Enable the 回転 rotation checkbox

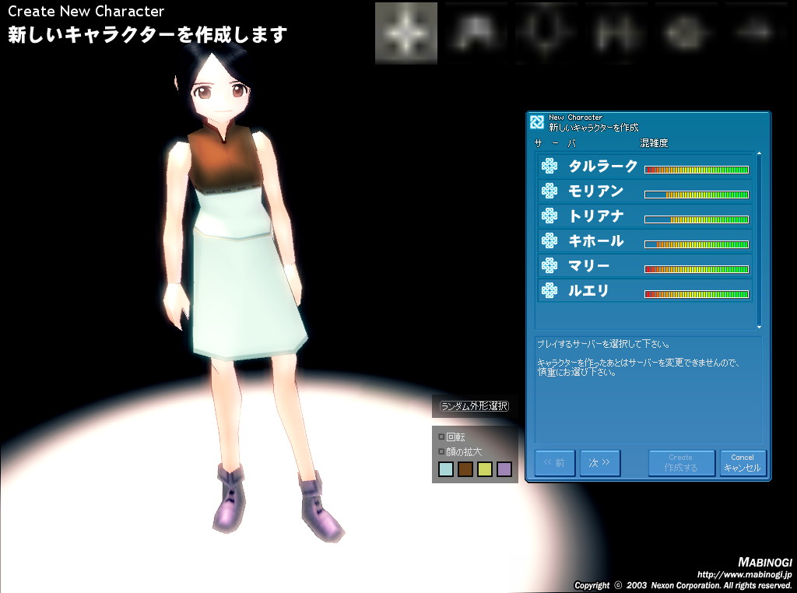tap(441, 437)
